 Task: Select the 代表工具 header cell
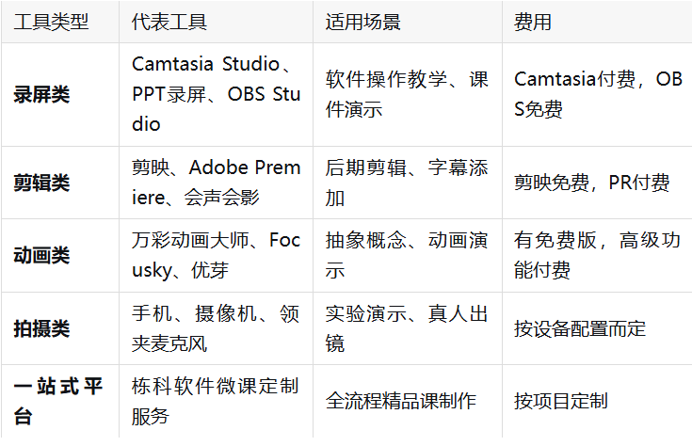pyautogui.click(x=216, y=22)
